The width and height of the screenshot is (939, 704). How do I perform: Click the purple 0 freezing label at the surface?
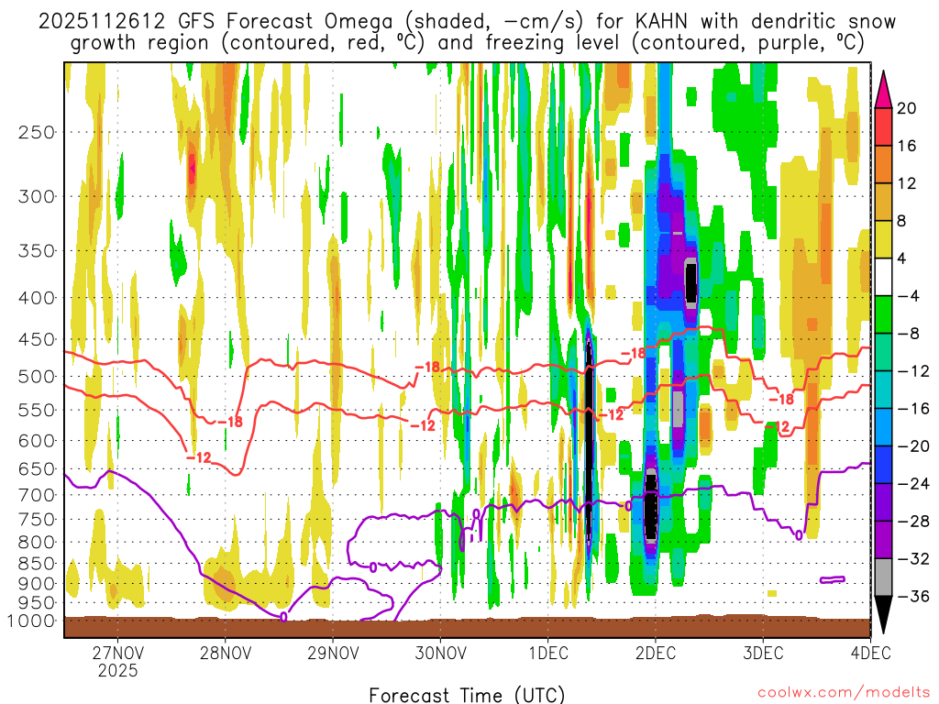283,616
